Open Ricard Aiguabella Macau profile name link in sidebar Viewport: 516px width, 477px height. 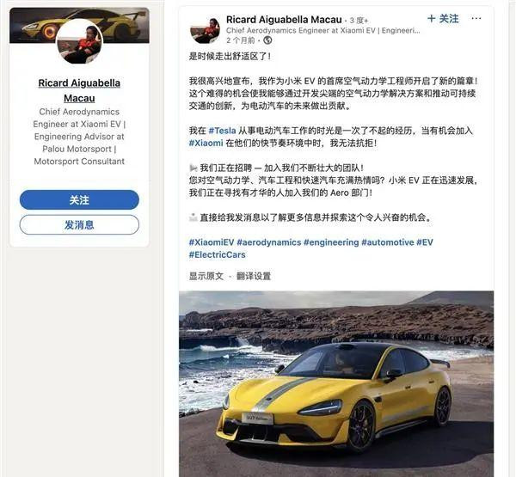[79, 90]
